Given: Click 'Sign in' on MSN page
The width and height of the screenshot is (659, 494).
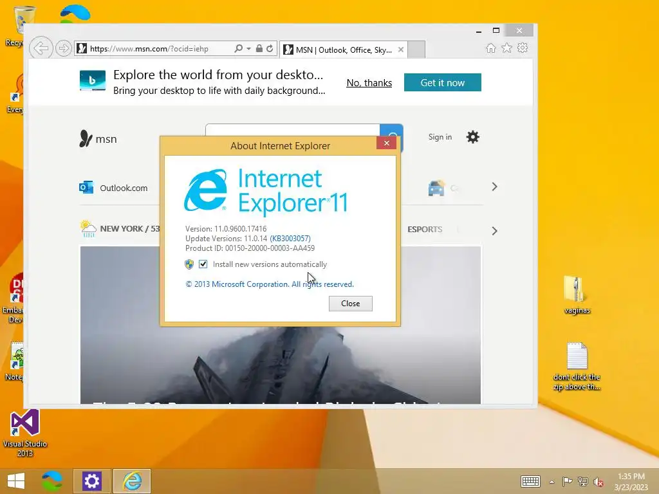Looking at the screenshot, I should click(x=440, y=137).
